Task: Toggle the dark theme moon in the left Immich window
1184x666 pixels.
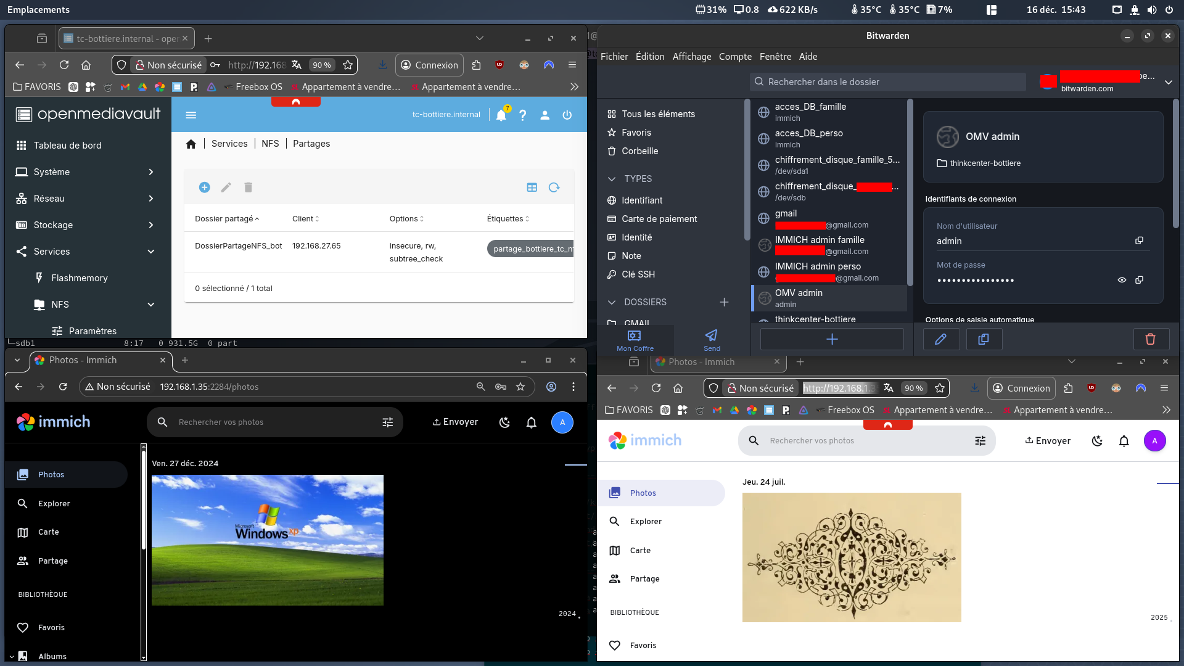Action: click(x=504, y=422)
